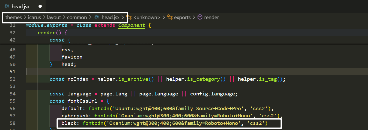Open the 'themes' breadcrumb segment
368x130 pixels.
[14, 18]
